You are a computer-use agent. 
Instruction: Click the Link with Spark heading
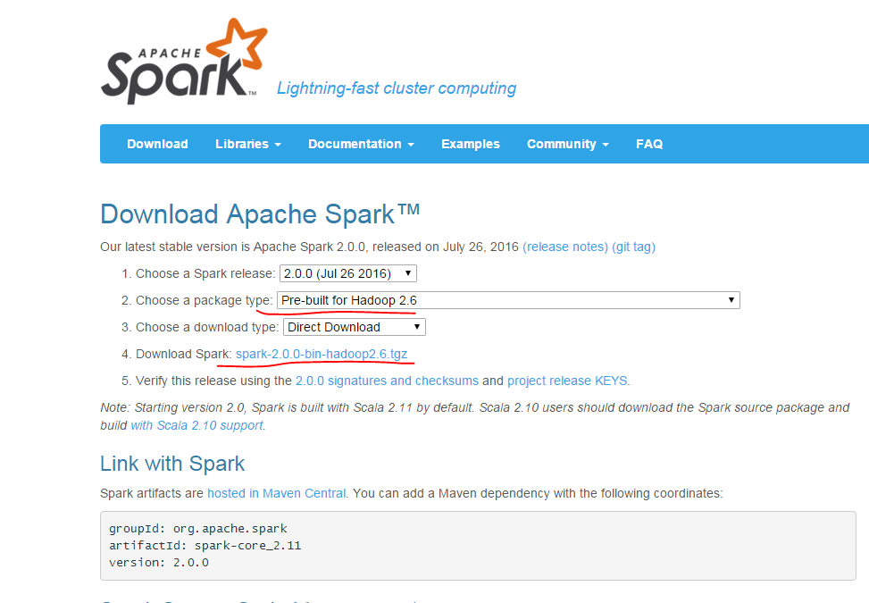coord(172,464)
